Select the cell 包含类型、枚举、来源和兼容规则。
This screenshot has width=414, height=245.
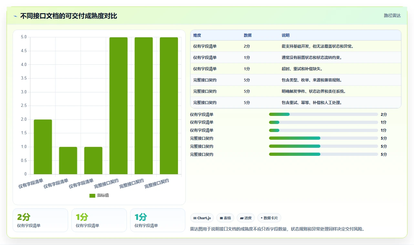coord(312,80)
